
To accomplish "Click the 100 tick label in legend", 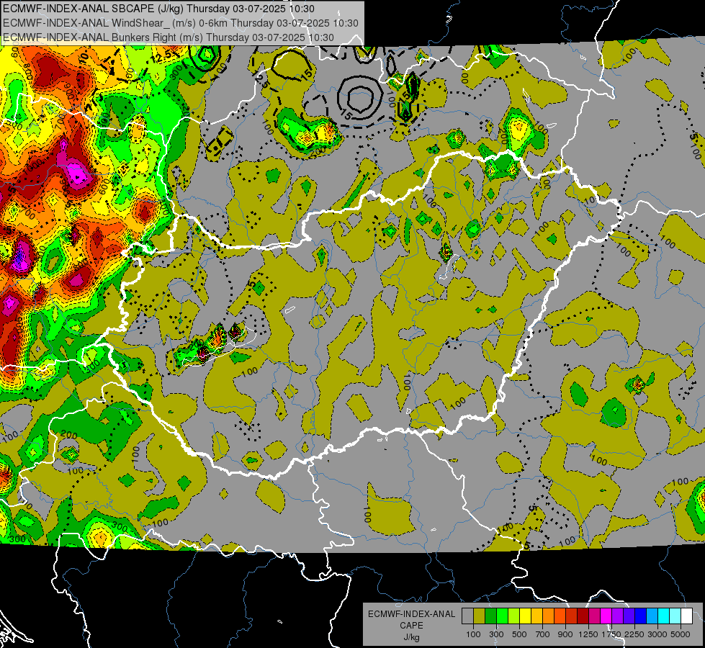I will pos(473,634).
